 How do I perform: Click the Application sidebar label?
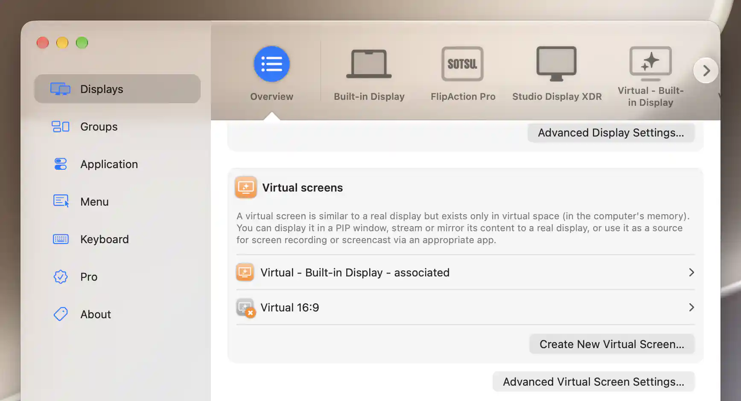(x=109, y=164)
